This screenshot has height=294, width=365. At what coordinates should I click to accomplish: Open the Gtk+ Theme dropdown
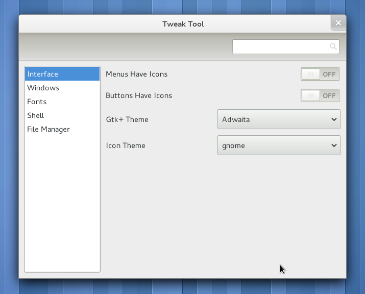tap(279, 119)
